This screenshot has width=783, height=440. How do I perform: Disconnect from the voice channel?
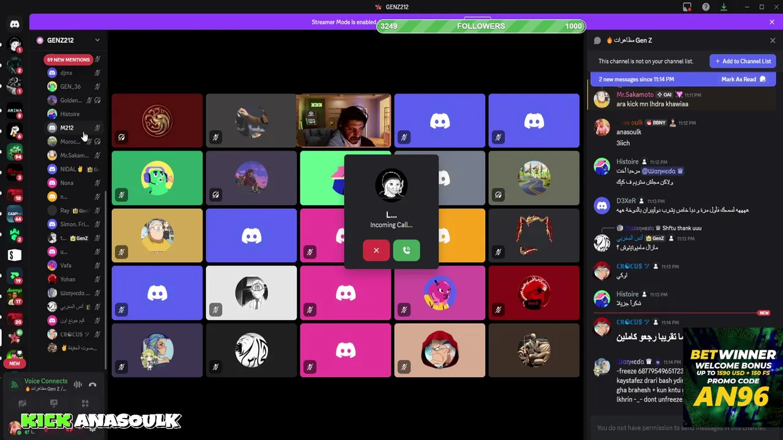point(92,384)
